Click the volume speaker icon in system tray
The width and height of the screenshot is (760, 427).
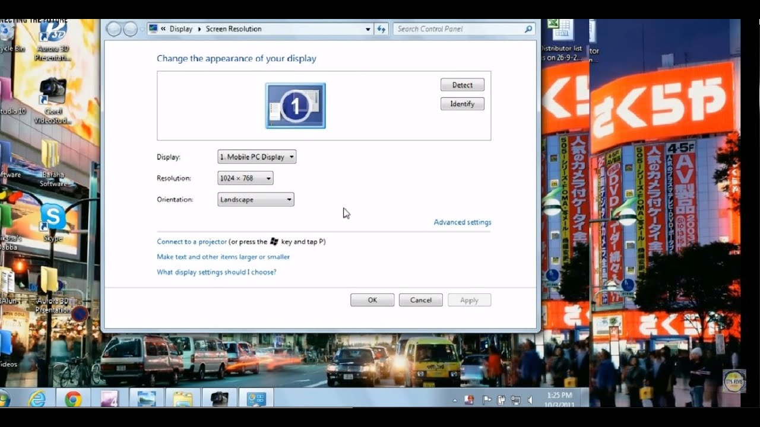(x=530, y=400)
